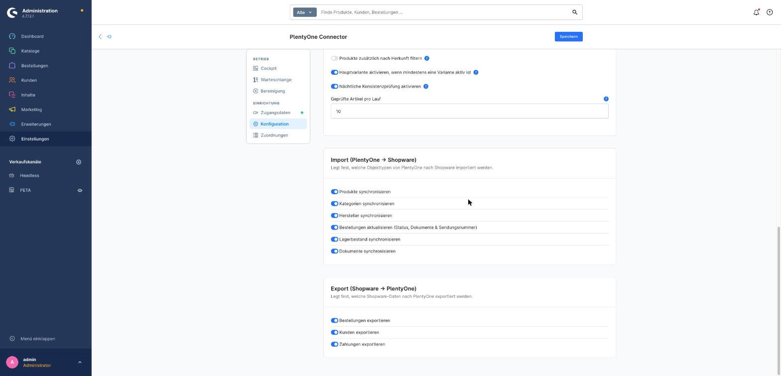Click the Bestellungen icon in sidebar
The height and width of the screenshot is (376, 781).
12,66
